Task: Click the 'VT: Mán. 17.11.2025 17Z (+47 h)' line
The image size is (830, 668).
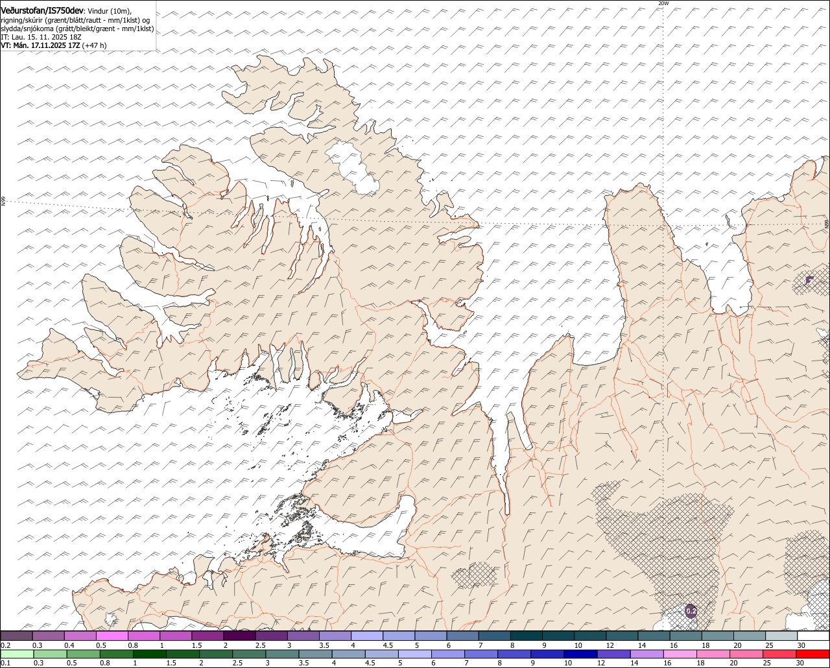Action: coord(54,45)
